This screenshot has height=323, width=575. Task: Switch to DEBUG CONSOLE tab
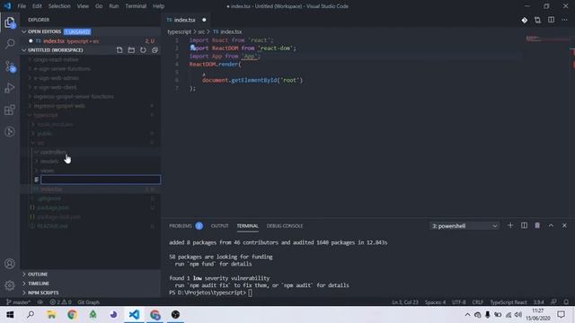[285, 226]
